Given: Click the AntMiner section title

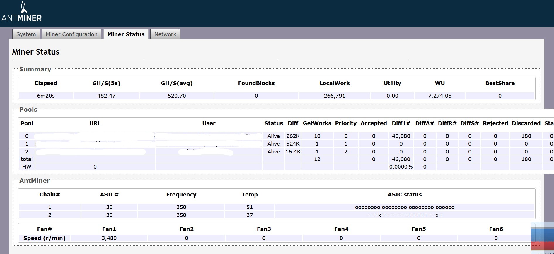Looking at the screenshot, I should [x=35, y=181].
